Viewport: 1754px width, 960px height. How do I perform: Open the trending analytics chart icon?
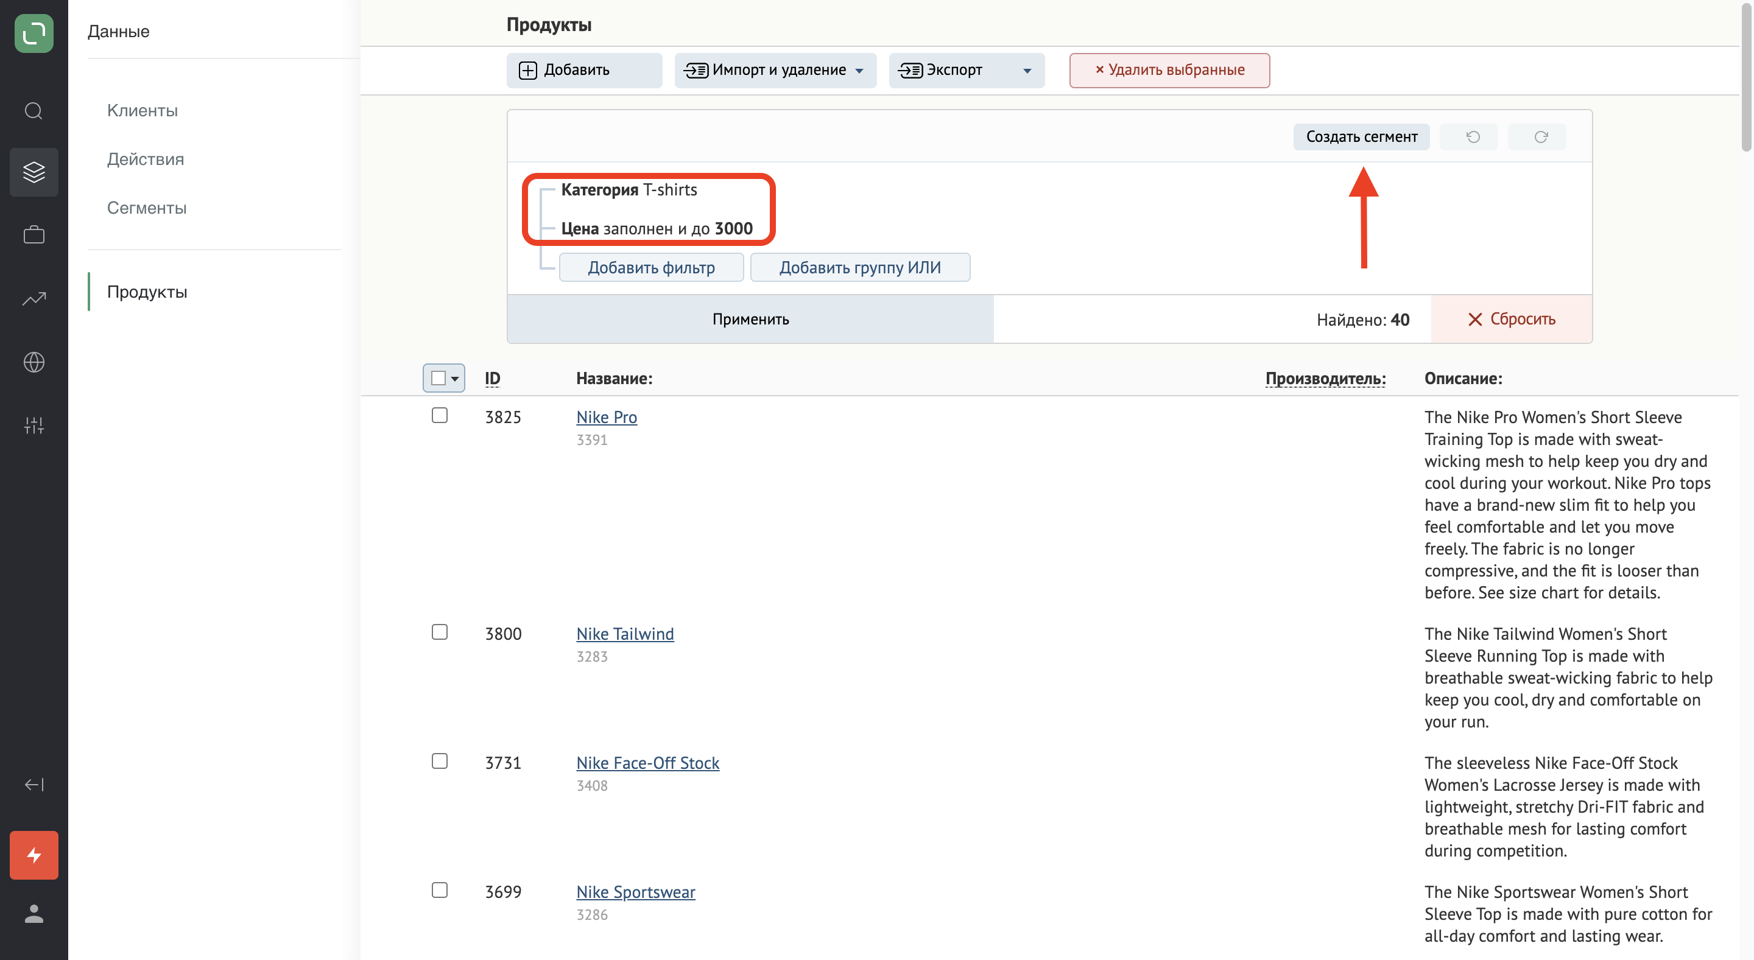click(x=34, y=298)
